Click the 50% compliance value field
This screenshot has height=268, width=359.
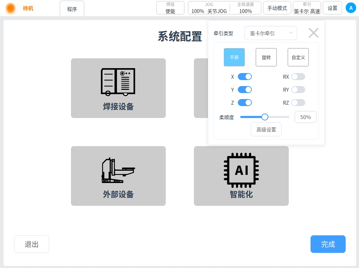pyautogui.click(x=305, y=117)
